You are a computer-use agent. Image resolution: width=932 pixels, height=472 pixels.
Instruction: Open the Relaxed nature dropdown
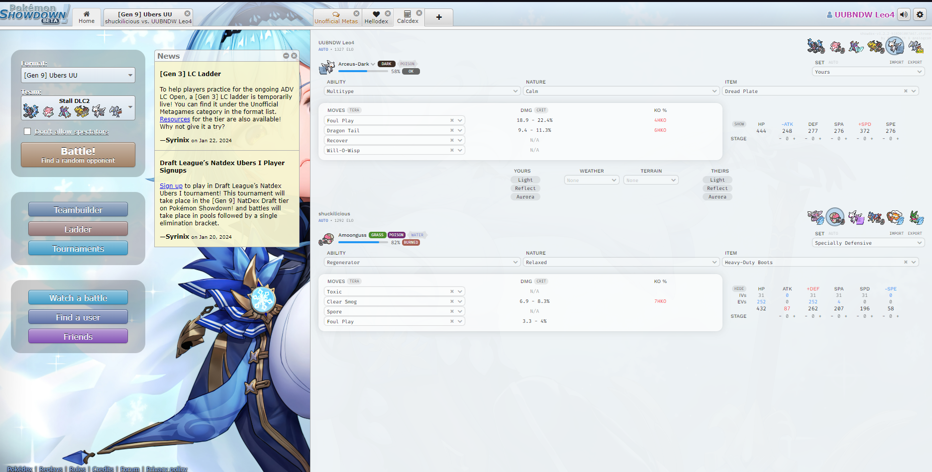pyautogui.click(x=621, y=262)
